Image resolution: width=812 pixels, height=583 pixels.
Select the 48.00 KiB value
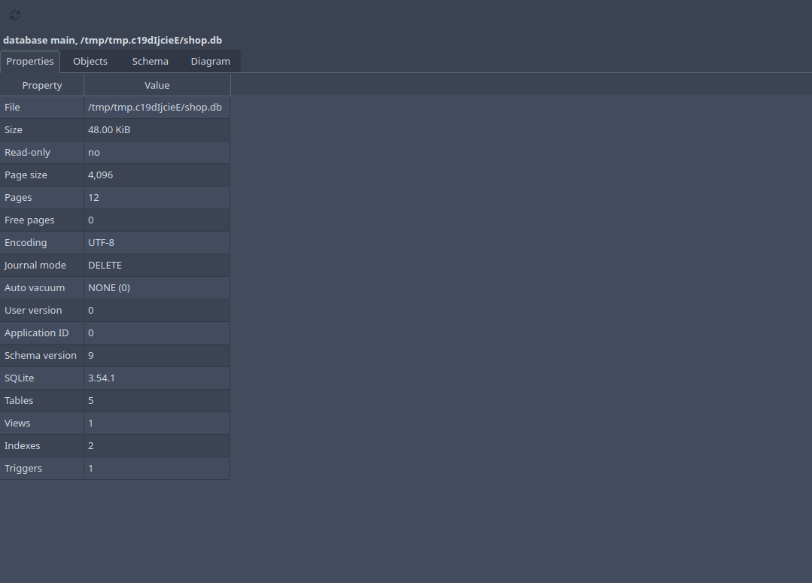pyautogui.click(x=157, y=130)
